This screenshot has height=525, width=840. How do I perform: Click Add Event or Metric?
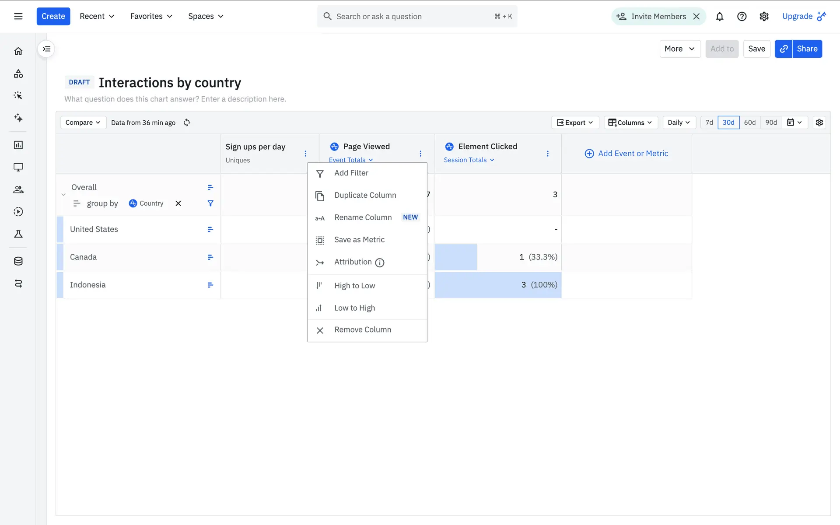[x=626, y=154]
